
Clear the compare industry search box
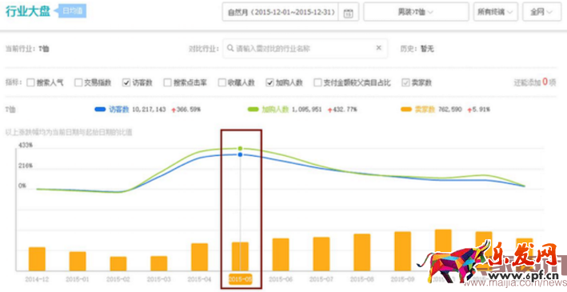coord(378,48)
